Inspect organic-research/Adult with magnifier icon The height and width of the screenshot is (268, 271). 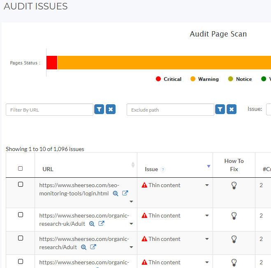[x=83, y=247]
